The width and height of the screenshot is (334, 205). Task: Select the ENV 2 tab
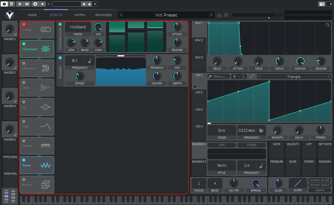(199, 46)
